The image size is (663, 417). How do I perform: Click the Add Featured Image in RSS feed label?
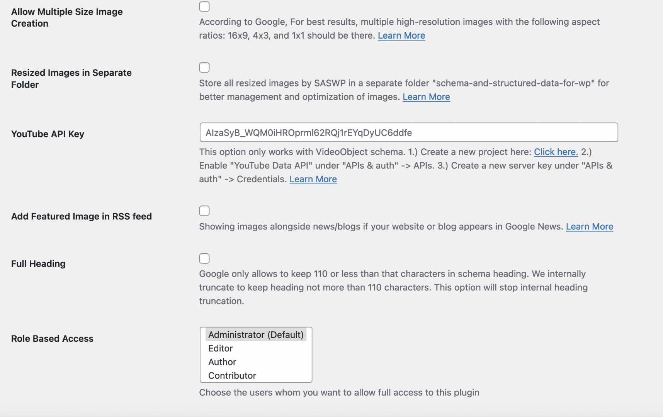(82, 216)
